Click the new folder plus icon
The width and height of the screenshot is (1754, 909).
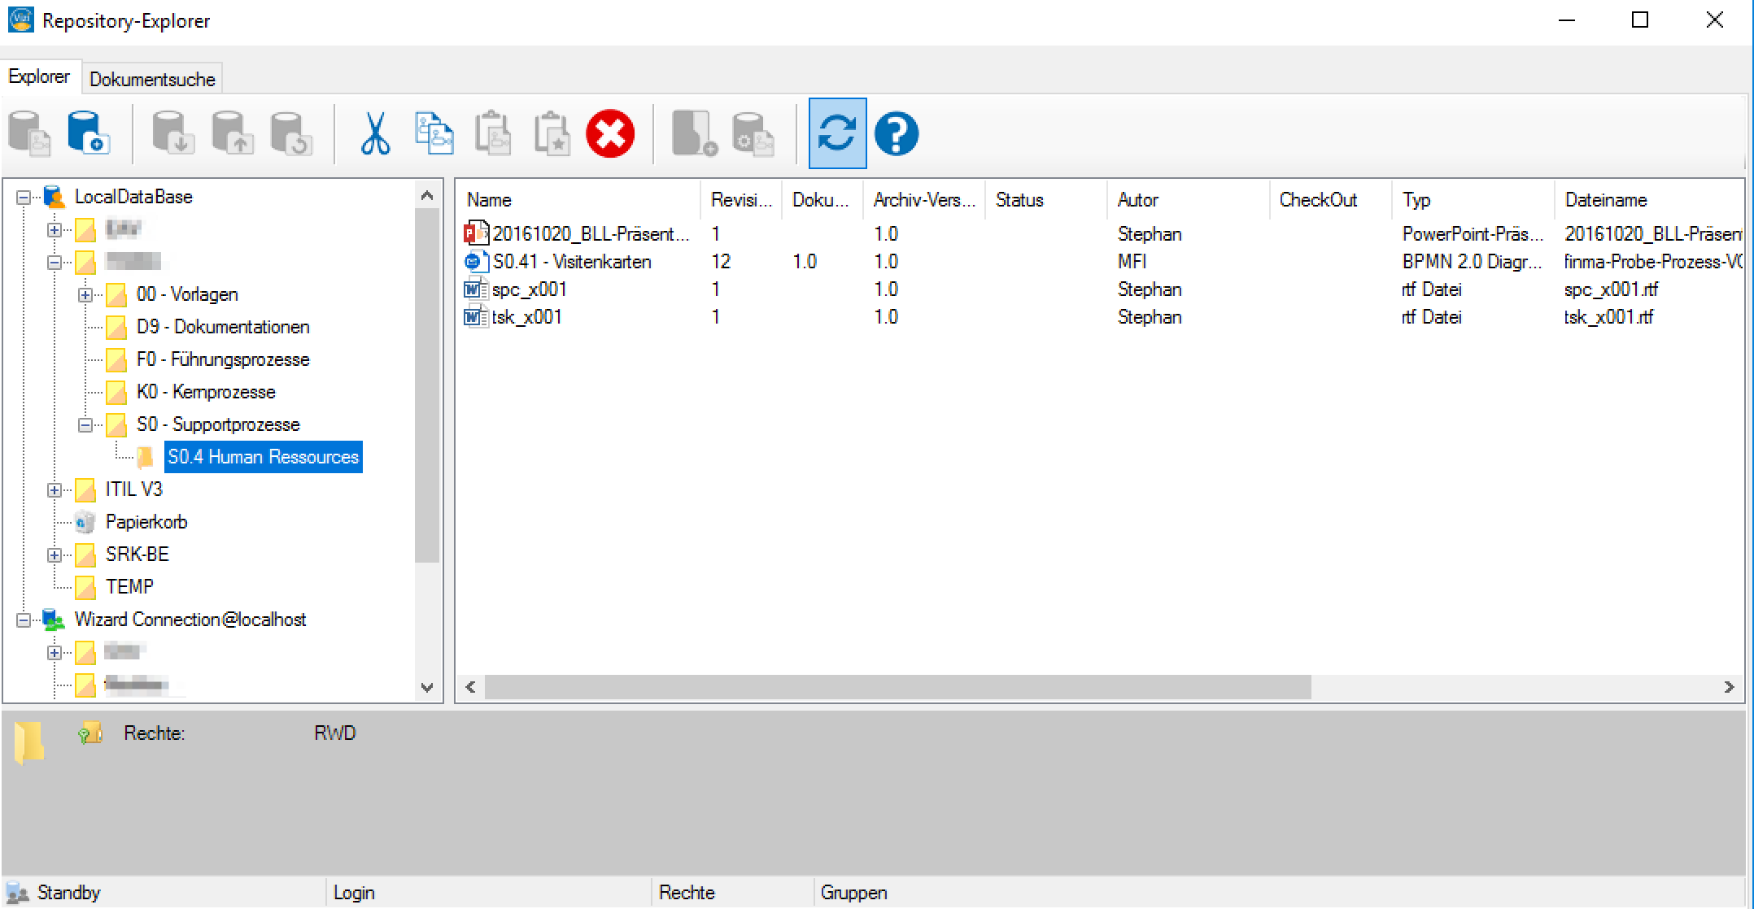694,133
